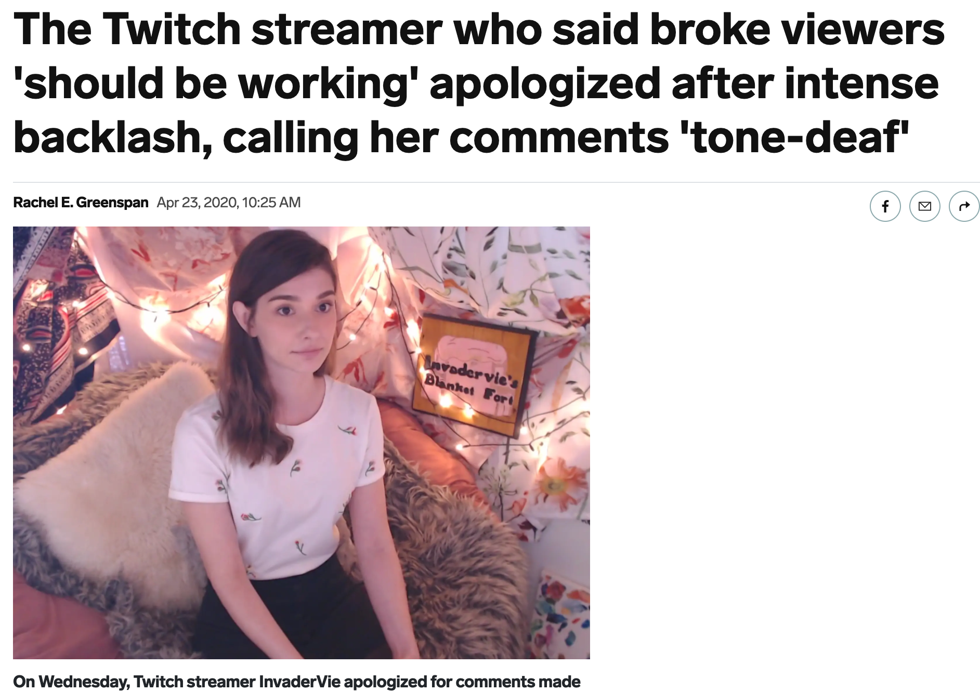980x692 pixels.
Task: Click the InvaderVie's Blanket Fort sign in photo
Action: coord(472,374)
